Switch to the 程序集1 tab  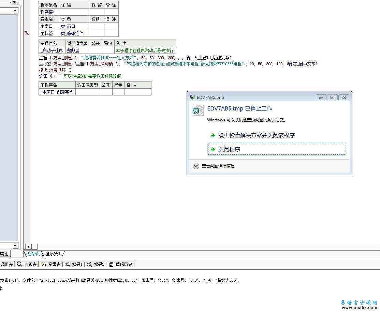pos(53,254)
